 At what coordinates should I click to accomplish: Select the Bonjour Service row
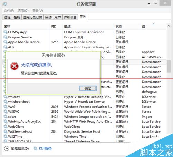84,37
